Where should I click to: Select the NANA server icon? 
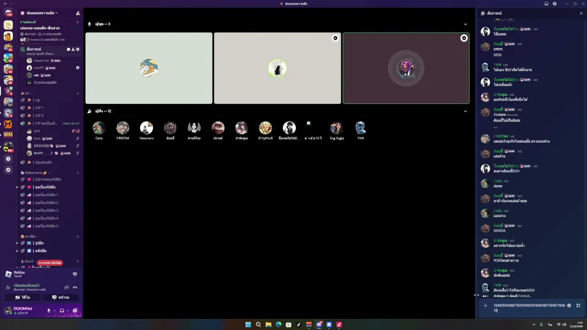click(8, 135)
